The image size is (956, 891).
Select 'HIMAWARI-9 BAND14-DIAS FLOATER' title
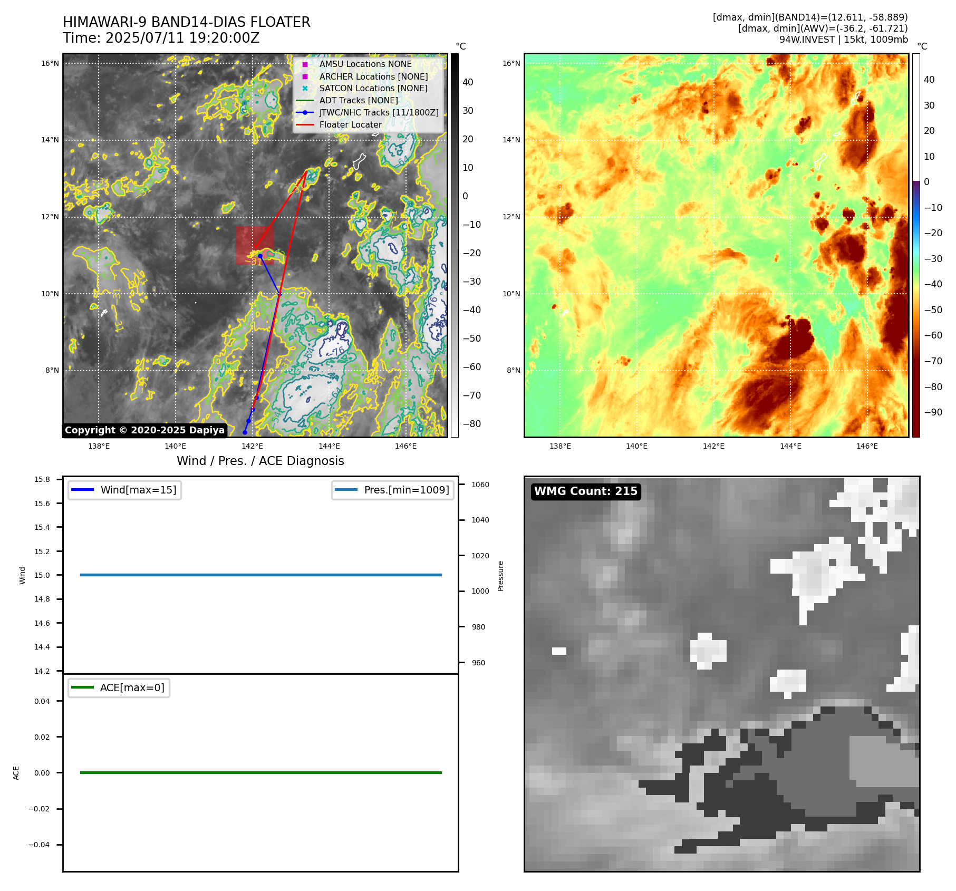point(187,22)
